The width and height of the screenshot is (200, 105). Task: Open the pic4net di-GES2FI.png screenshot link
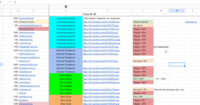101,26
